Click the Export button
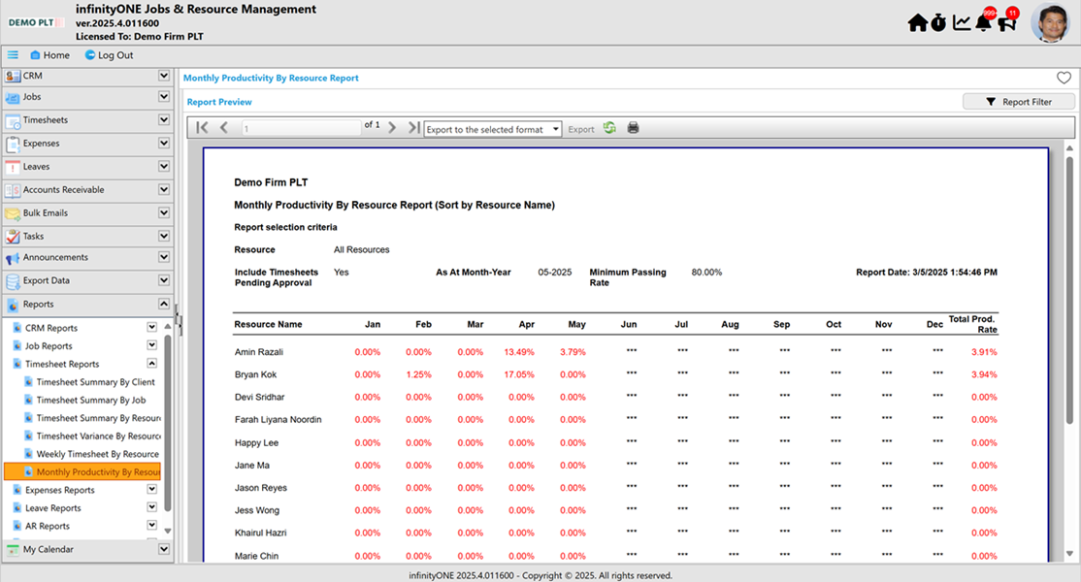 pos(579,128)
